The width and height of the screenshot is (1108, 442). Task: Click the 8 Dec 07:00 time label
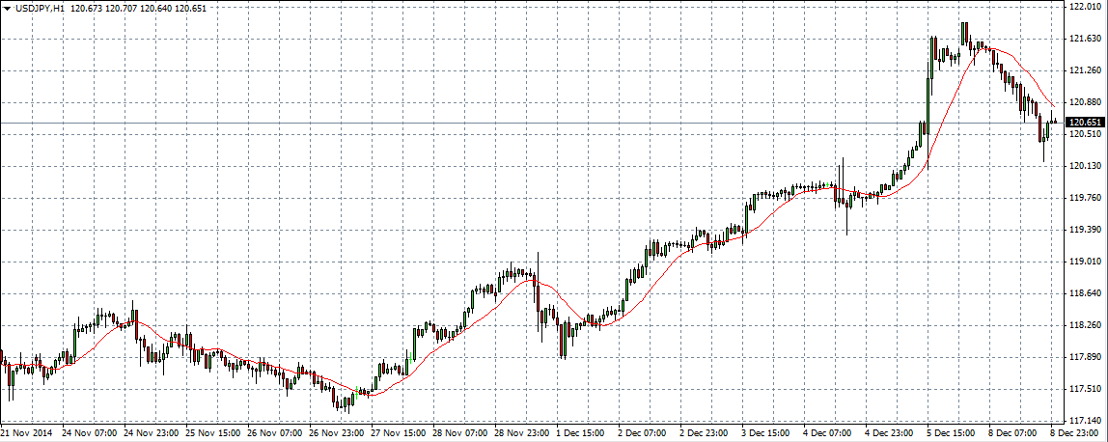point(1014,431)
